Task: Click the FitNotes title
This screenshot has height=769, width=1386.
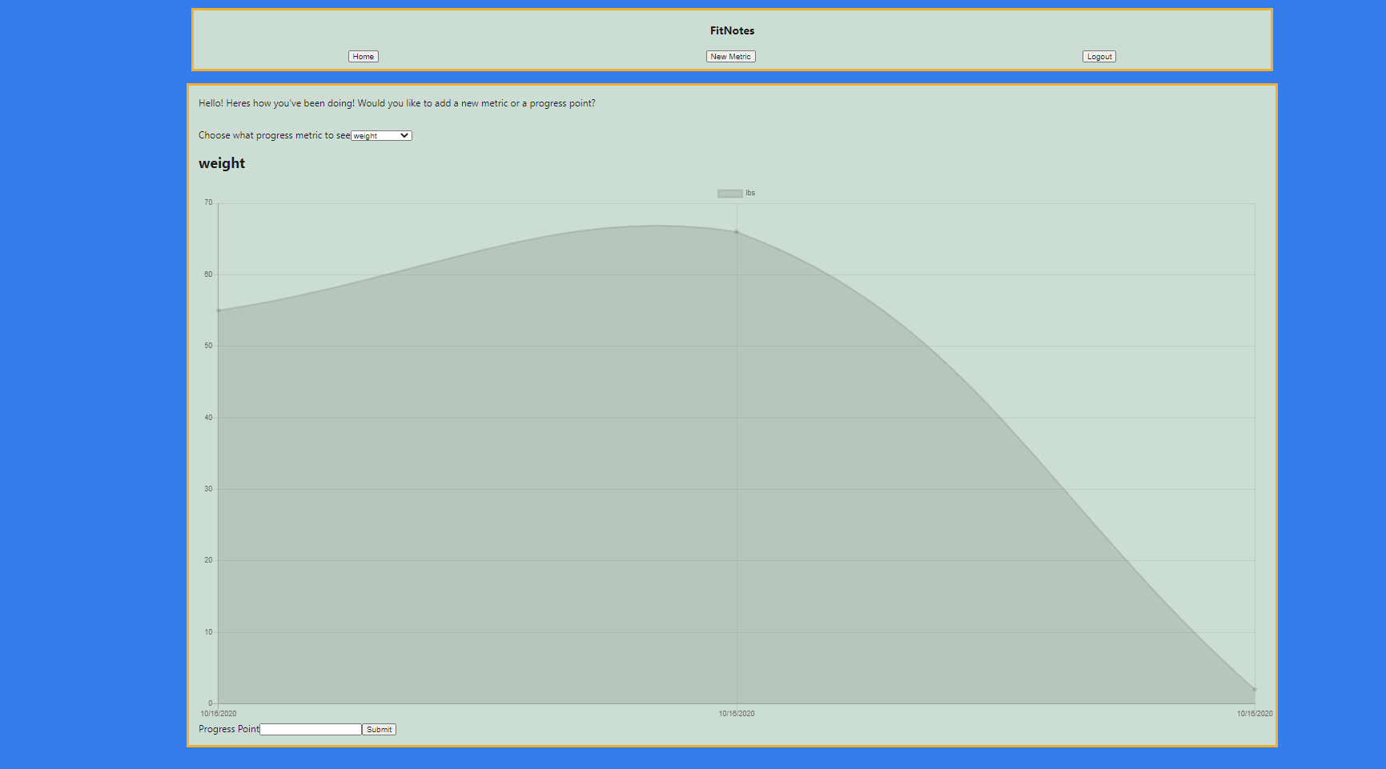Action: [x=732, y=31]
